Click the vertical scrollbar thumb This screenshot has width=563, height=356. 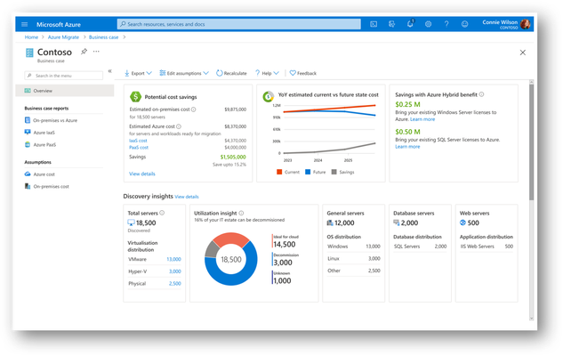[531, 142]
